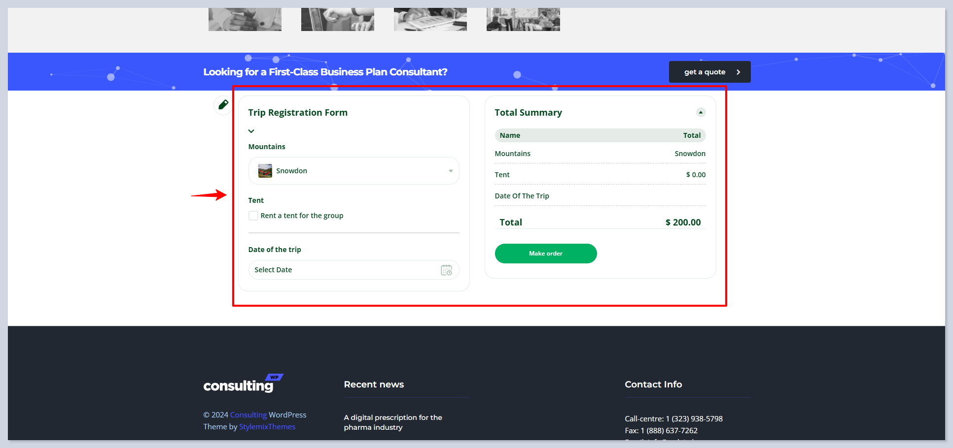
Task: Click the Rent a tent label text
Action: coord(302,216)
